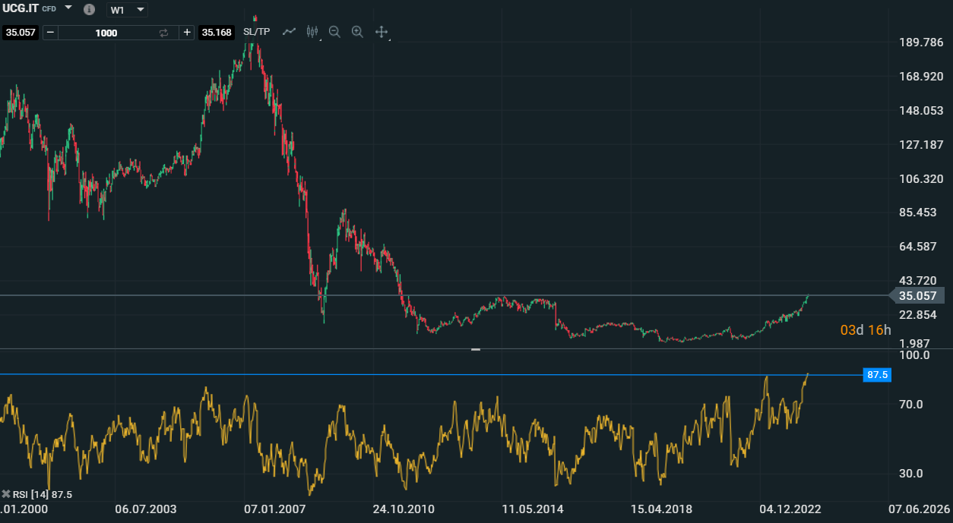Click the 35.057 current price tag

pos(917,296)
